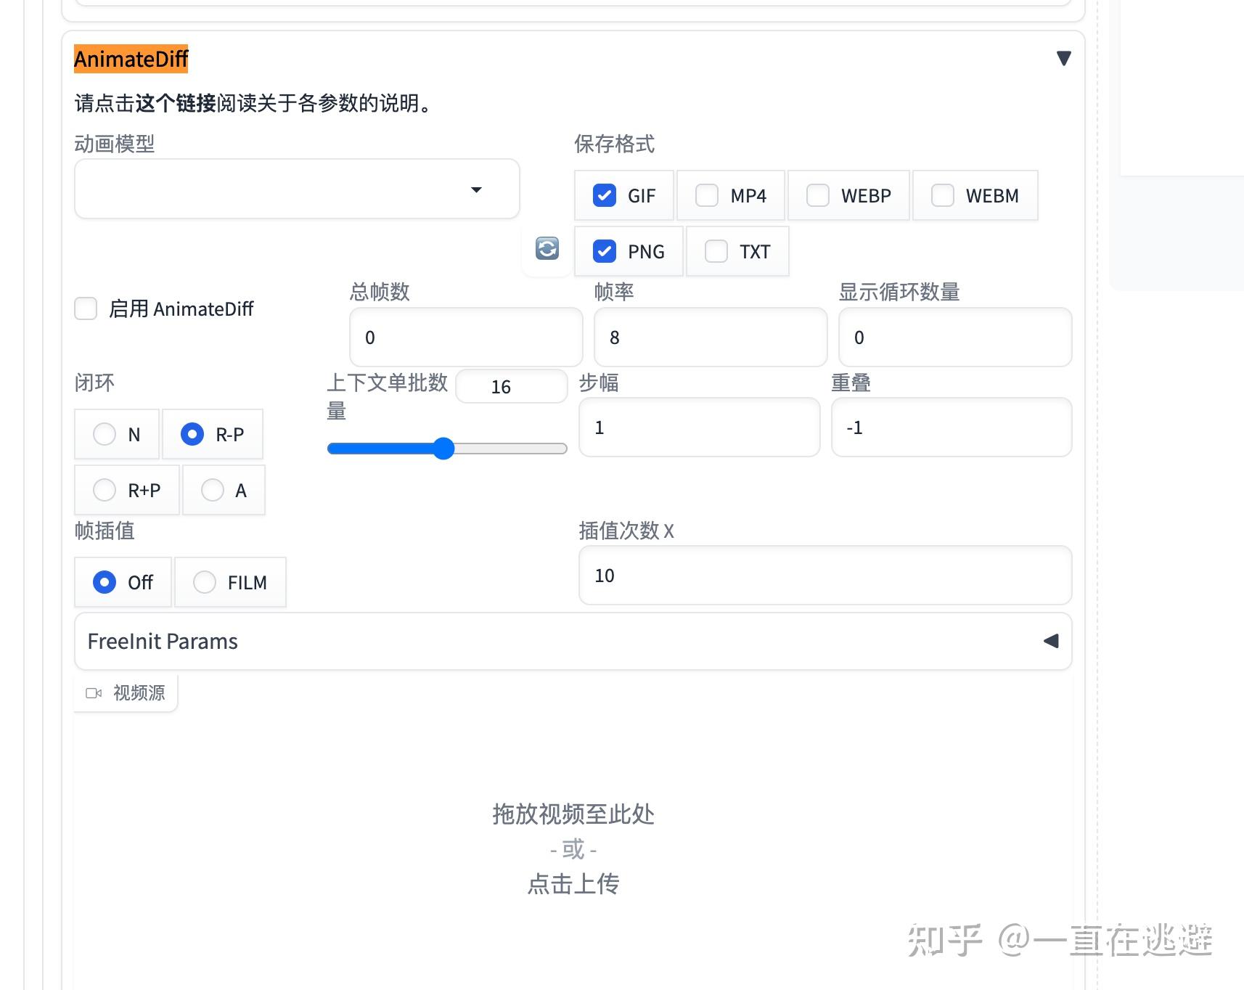Uncheck the GIF save format
The width and height of the screenshot is (1244, 990).
coord(605,195)
